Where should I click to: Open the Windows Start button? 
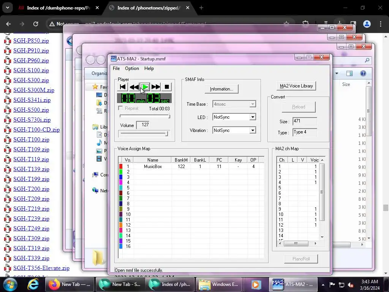(x=10, y=284)
